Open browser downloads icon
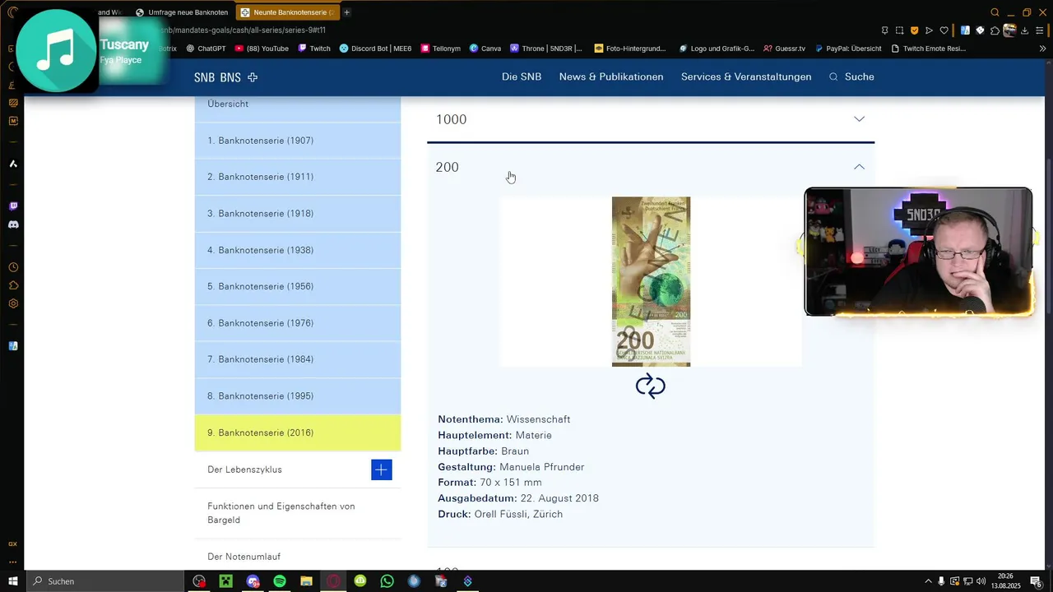The width and height of the screenshot is (1053, 592). point(1026,30)
